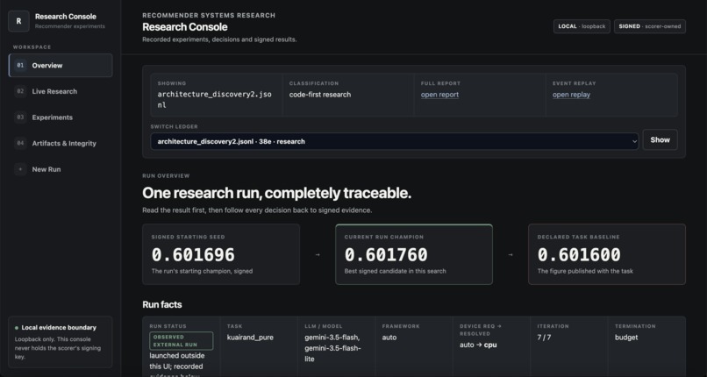This screenshot has height=377, width=707.
Task: Select the Declared Task Baseline card 0.601600
Action: [x=607, y=254]
